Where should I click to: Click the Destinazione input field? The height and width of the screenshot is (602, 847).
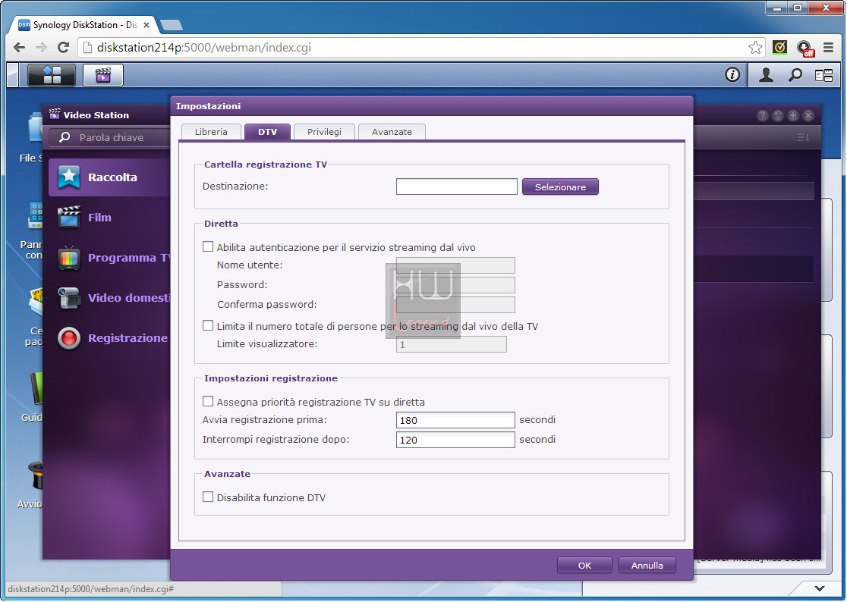click(456, 187)
